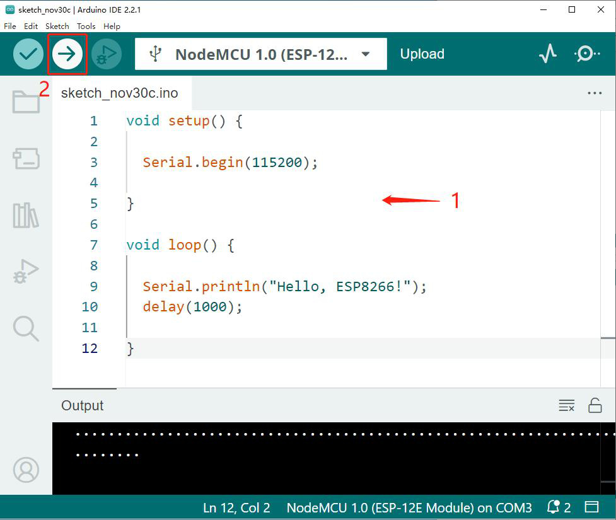Click the delay(1000); code line
616x520 pixels.
coord(192,307)
